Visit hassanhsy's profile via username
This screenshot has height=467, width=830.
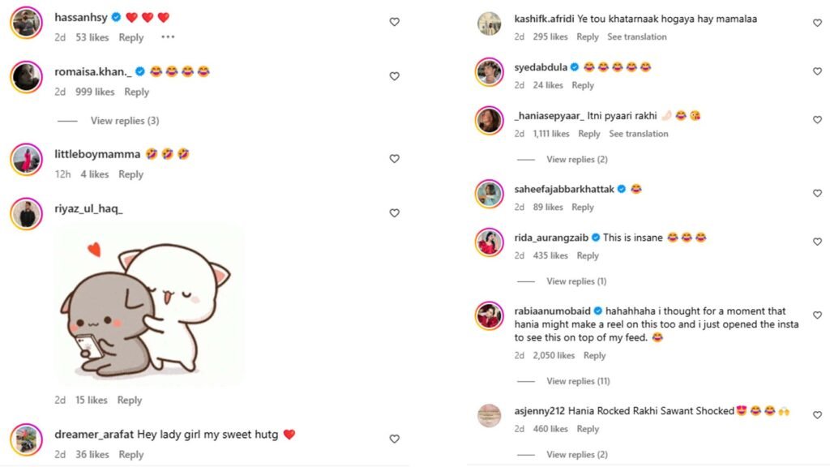tap(80, 17)
